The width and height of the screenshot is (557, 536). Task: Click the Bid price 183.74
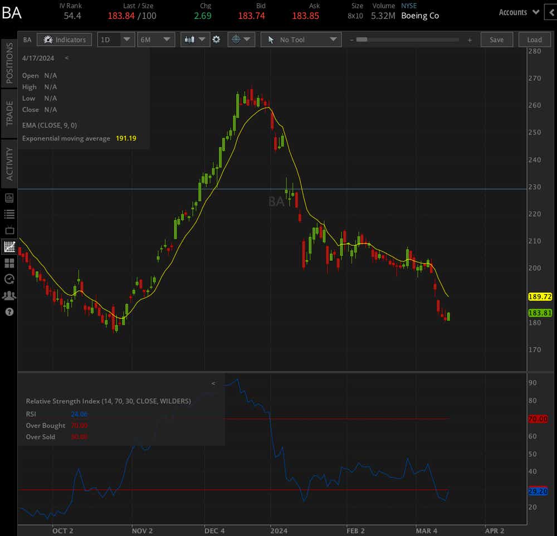252,16
